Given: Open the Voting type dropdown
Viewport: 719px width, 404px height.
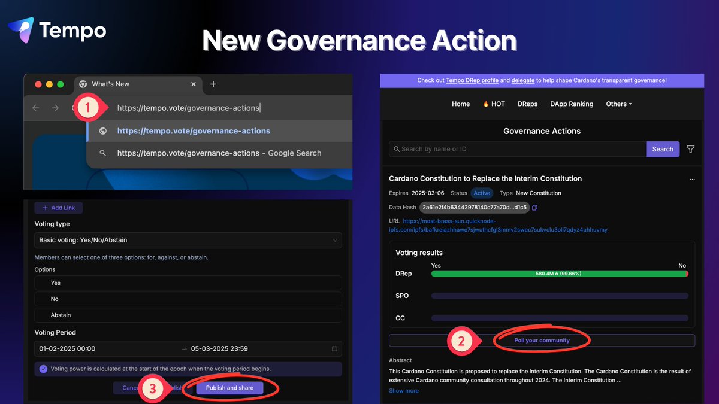Looking at the screenshot, I should (188, 240).
